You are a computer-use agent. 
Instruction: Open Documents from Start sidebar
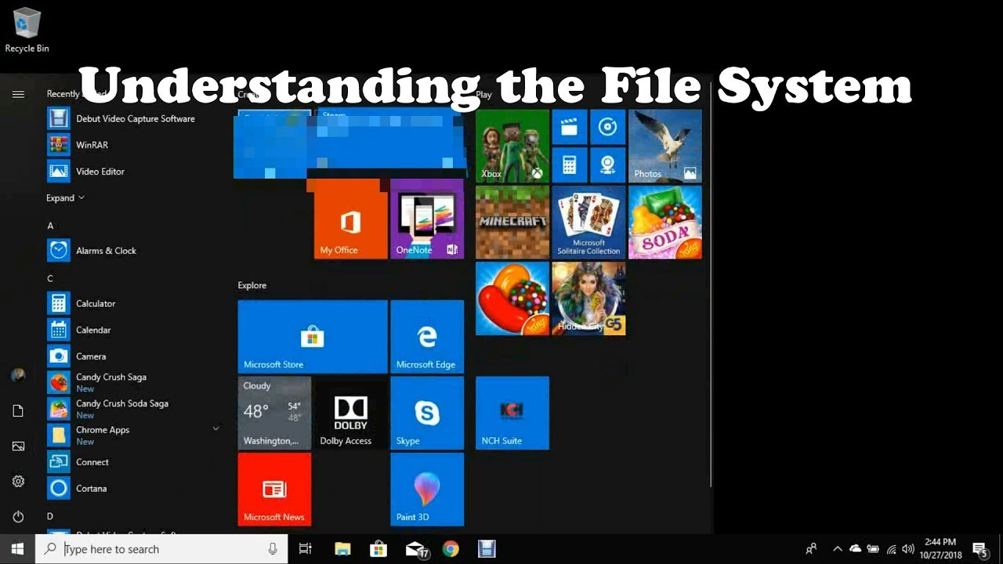coord(18,410)
